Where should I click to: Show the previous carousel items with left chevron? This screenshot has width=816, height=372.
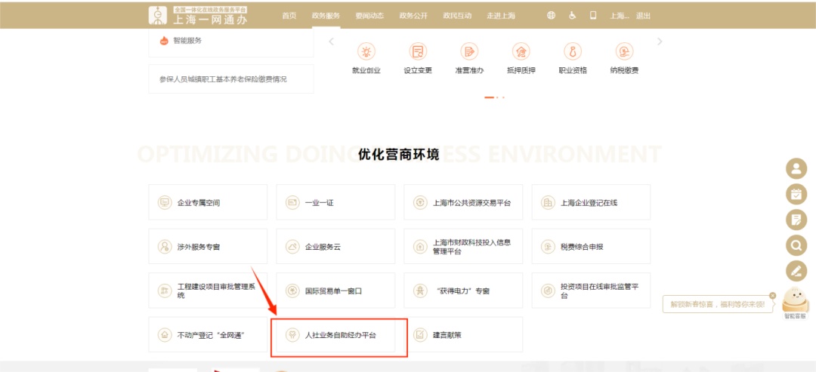pyautogui.click(x=331, y=42)
